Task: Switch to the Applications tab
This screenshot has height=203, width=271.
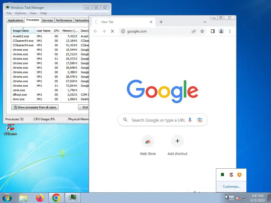Action: point(16,20)
